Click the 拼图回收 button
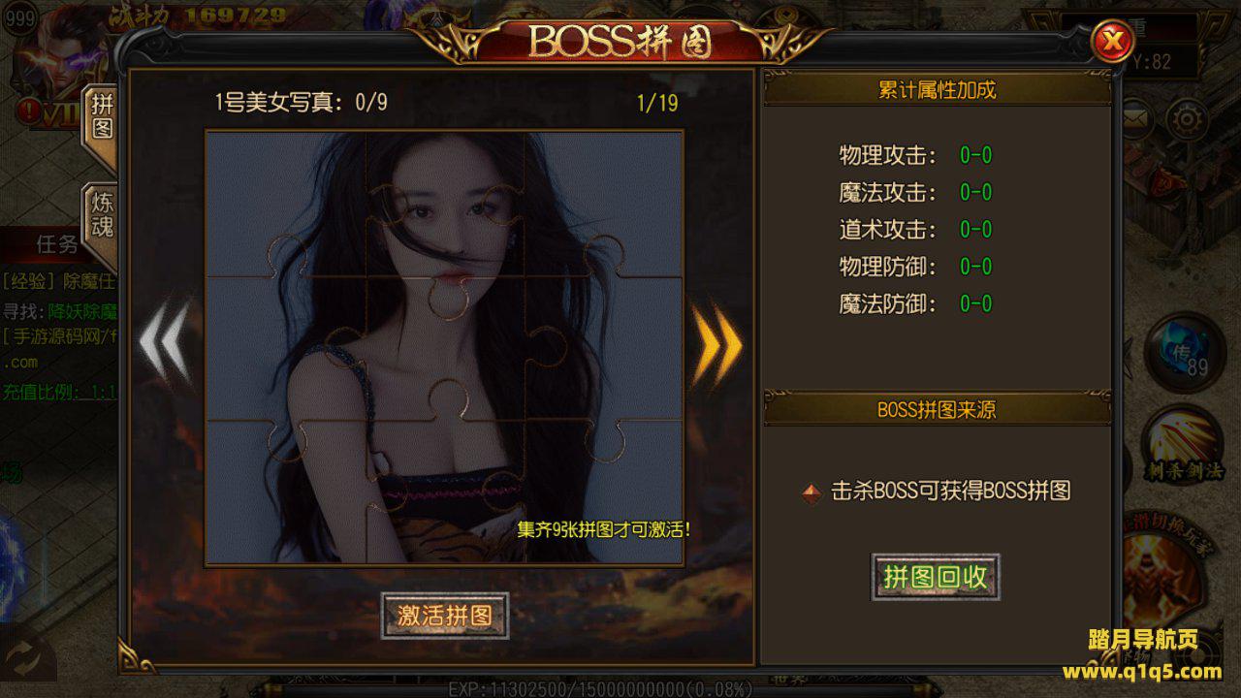The width and height of the screenshot is (1241, 698). coord(936,577)
